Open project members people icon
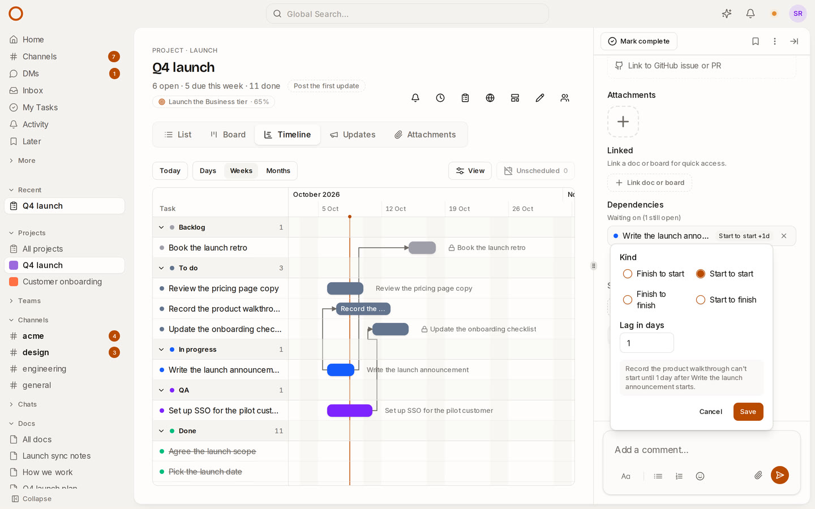The height and width of the screenshot is (509, 815). 565,98
